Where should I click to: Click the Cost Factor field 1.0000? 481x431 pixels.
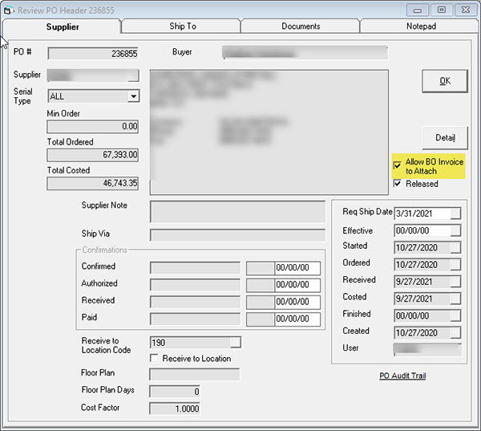tap(175, 409)
